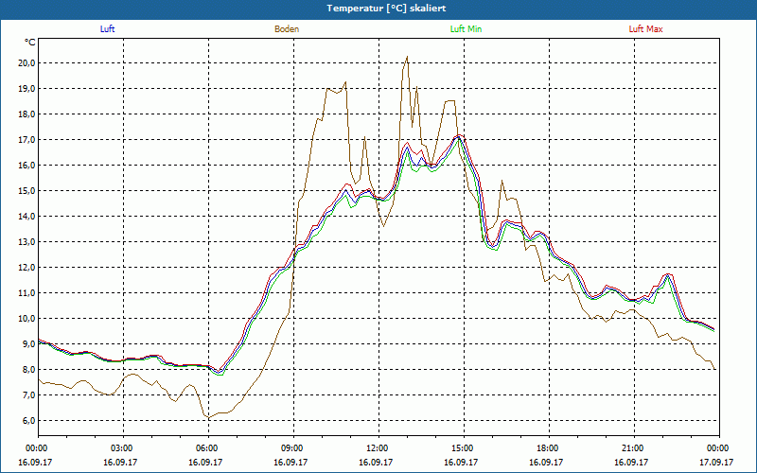The height and width of the screenshot is (473, 757).
Task: Click the blue Luft legend label
Action: (107, 29)
